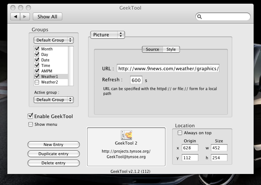This screenshot has height=185, width=261.
Task: Click the URL input field
Action: pos(168,68)
